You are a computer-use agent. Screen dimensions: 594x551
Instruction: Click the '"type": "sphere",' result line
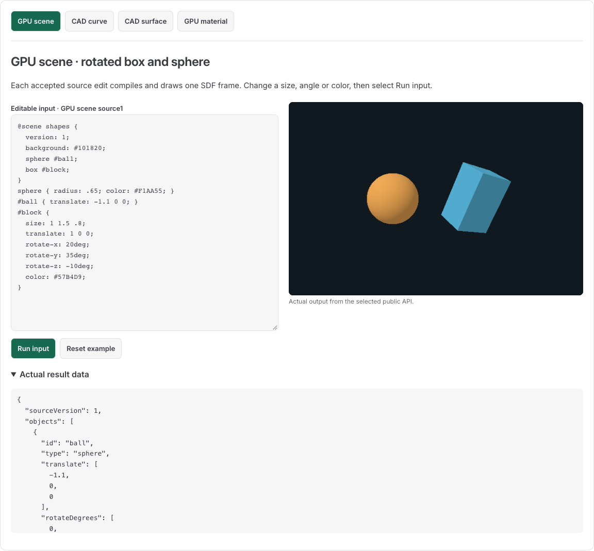coord(75,453)
